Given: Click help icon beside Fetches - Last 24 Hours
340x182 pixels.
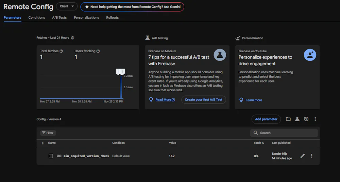Looking at the screenshot, I should 72,38.
